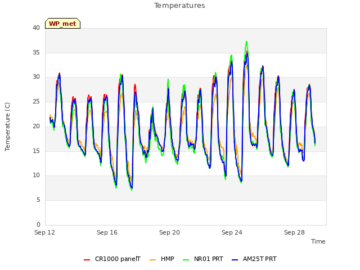The height and width of the screenshot is (270, 360).
Task: Click the 5 y-axis value
Action: click(x=38, y=200)
